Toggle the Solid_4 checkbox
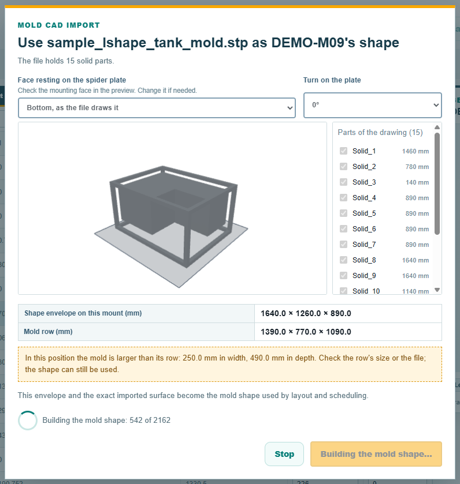The width and height of the screenshot is (460, 484). (343, 197)
